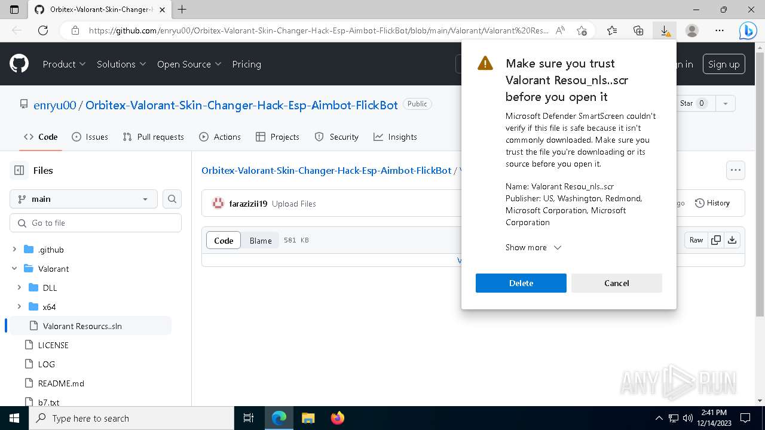Click the browser address bar
The height and width of the screenshot is (430, 765).
(319, 30)
